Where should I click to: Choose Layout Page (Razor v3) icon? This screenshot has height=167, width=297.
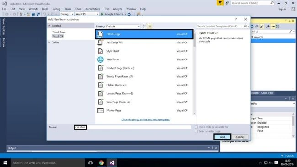[x=100, y=93]
